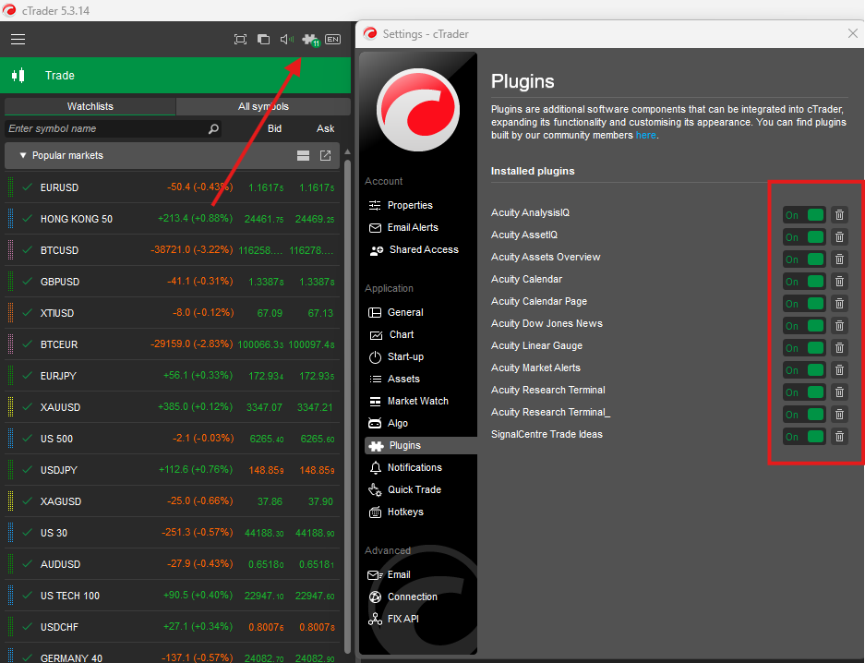This screenshot has width=865, height=663.
Task: Click the BTCUSD checkmark icon
Action: tap(27, 250)
